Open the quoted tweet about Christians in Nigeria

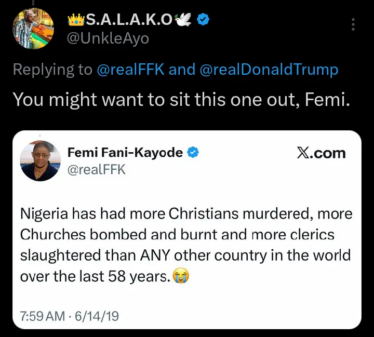point(186,245)
